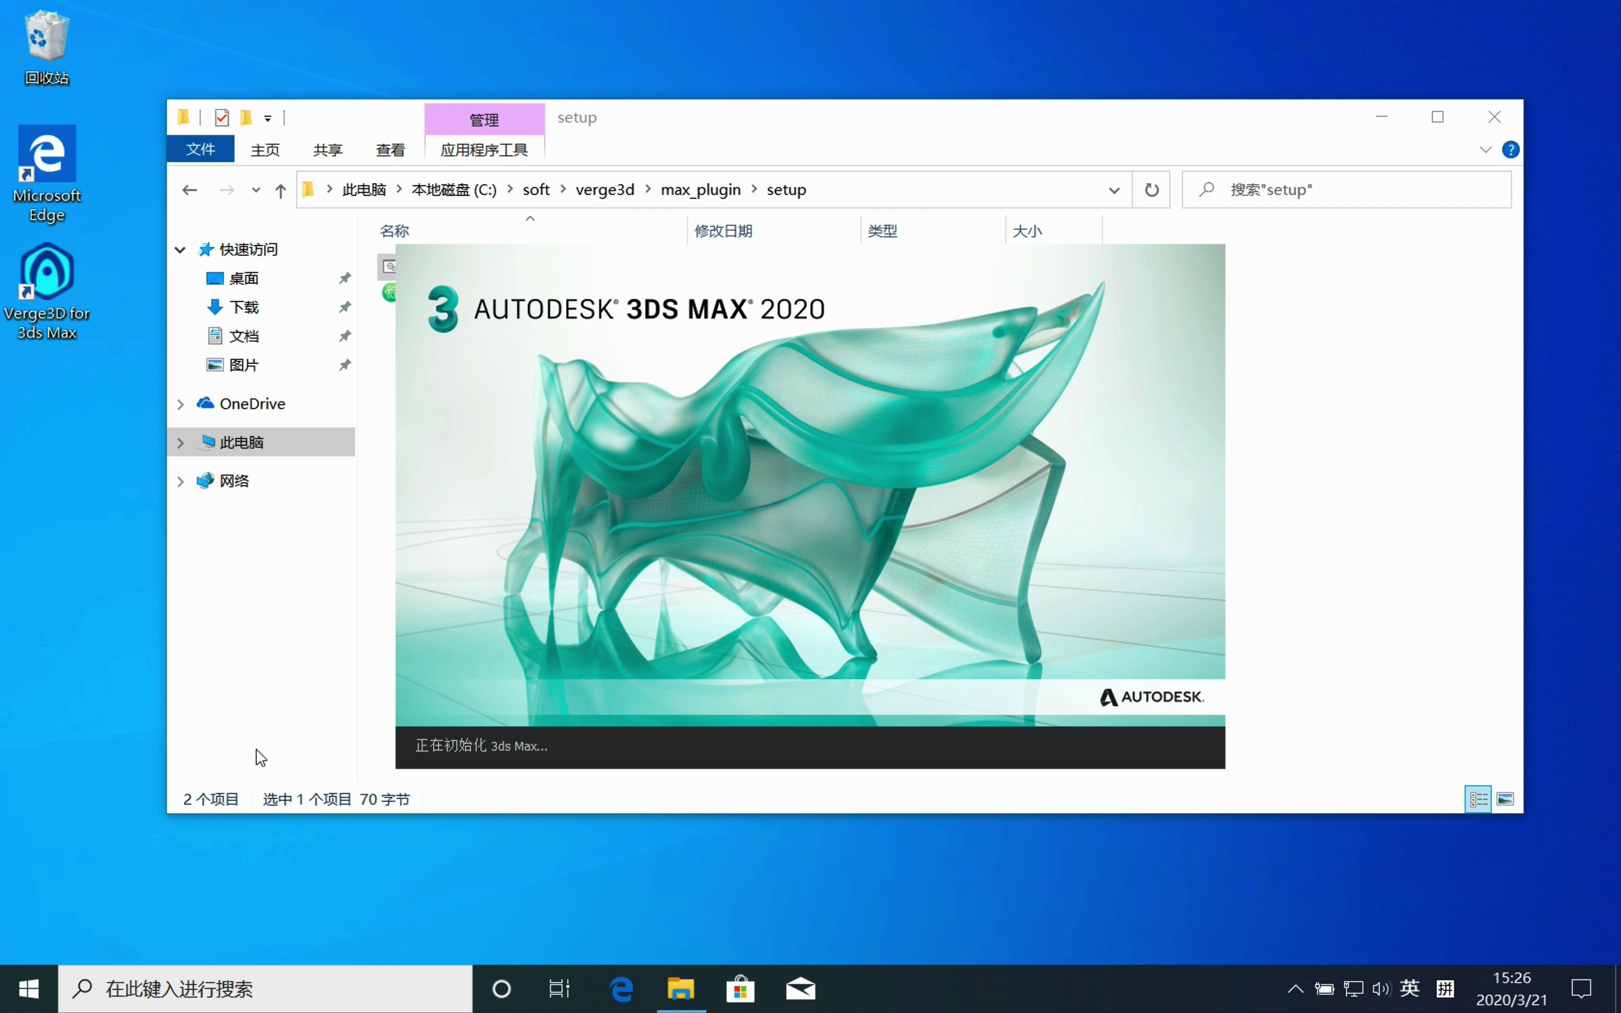Viewport: 1621px width, 1013px height.
Task: Open the 应用程序工具 ribbon tab
Action: point(484,150)
